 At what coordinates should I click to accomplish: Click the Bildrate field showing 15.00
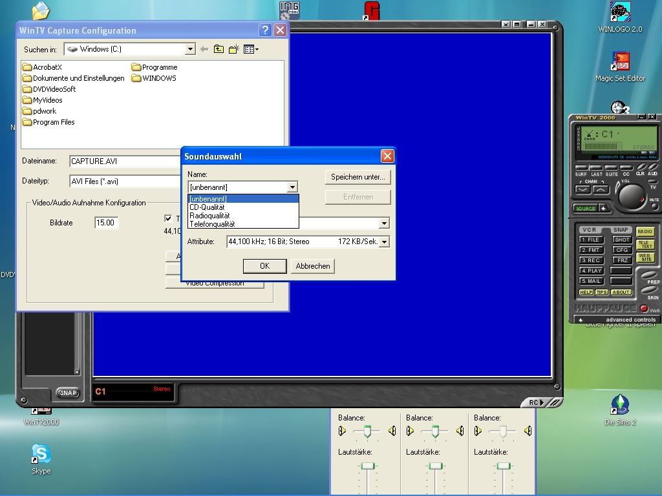pos(107,223)
